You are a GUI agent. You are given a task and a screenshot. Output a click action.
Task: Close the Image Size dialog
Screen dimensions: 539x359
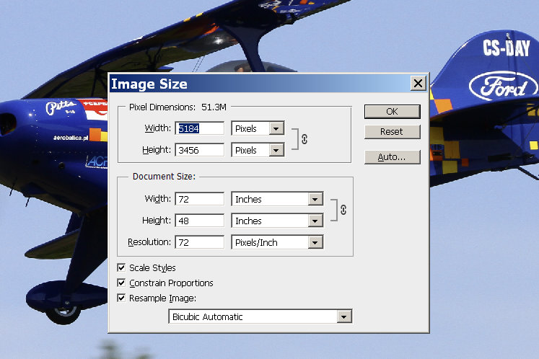(x=418, y=84)
